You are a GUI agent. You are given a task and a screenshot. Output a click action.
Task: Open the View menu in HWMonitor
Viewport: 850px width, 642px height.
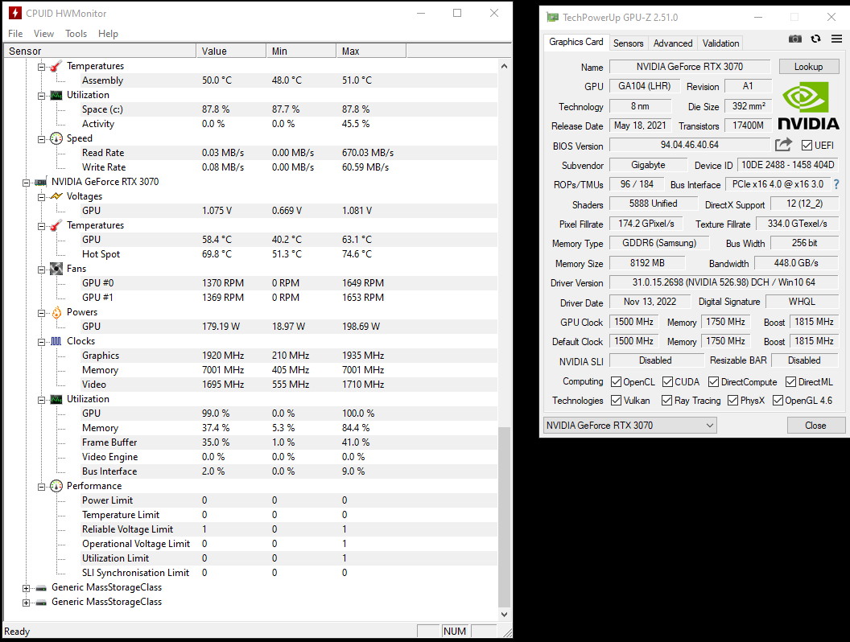click(x=43, y=34)
